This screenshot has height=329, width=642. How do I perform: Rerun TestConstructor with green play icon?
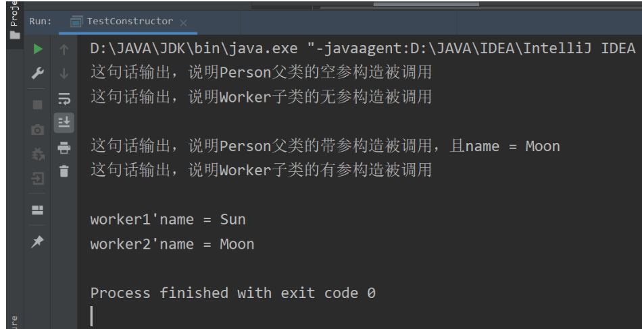pos(39,49)
